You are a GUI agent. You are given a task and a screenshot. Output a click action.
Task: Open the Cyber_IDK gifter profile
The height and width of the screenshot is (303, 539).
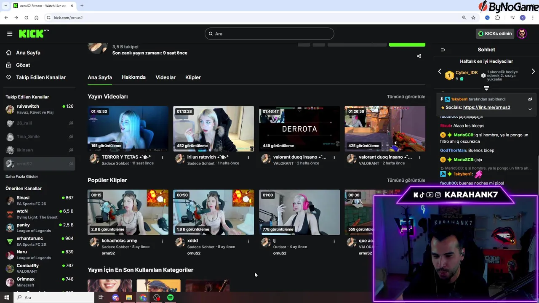coord(466,72)
